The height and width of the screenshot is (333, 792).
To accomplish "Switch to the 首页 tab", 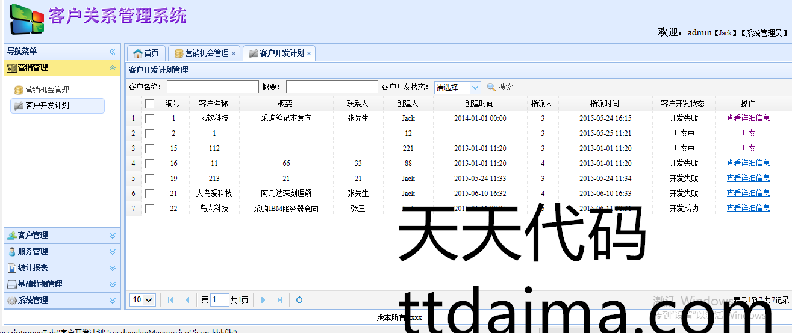I will click(146, 53).
